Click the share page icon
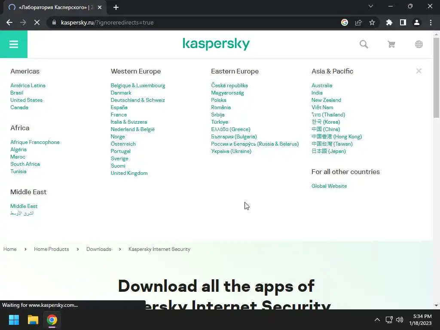The width and height of the screenshot is (440, 330). [x=358, y=22]
